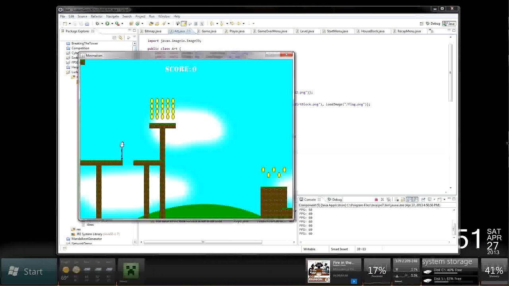Select the Java perspective button
Viewport: 509px width, 286px height.
pyautogui.click(x=449, y=23)
